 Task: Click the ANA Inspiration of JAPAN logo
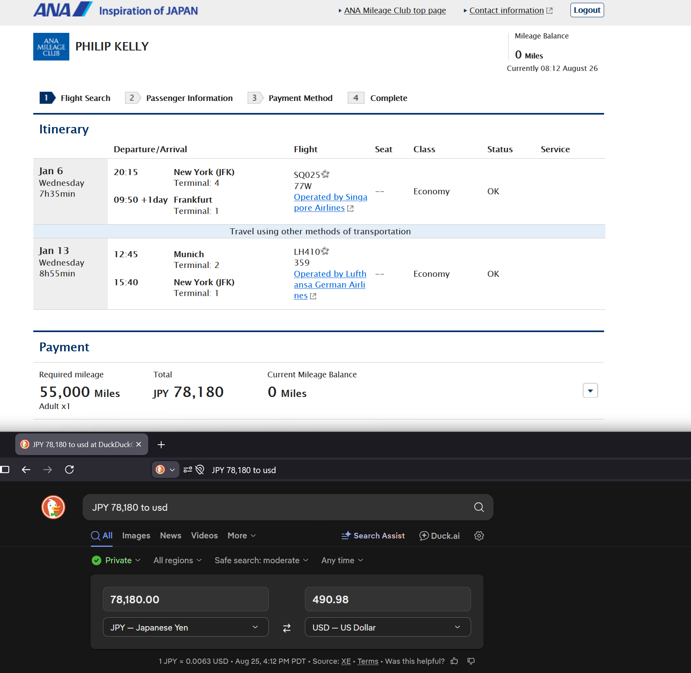115,10
